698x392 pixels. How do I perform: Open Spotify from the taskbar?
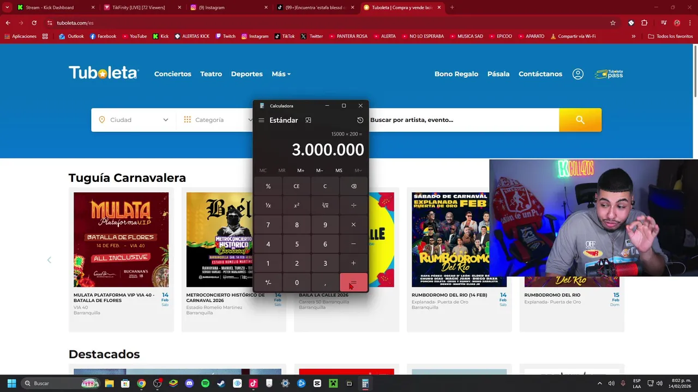click(x=205, y=383)
